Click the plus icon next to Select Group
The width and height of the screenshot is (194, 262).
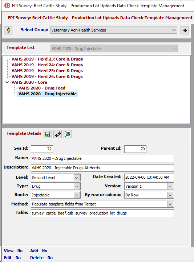pyautogui.click(x=185, y=30)
